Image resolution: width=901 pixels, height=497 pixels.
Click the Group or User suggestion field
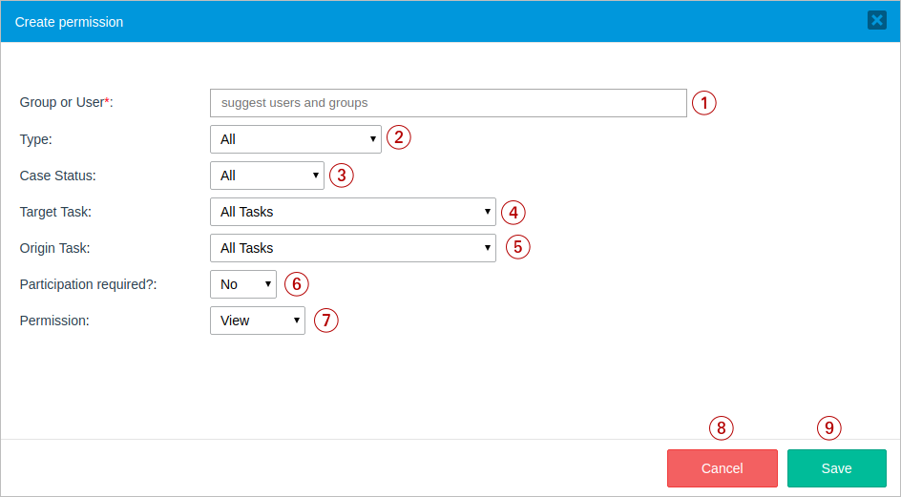(x=448, y=103)
